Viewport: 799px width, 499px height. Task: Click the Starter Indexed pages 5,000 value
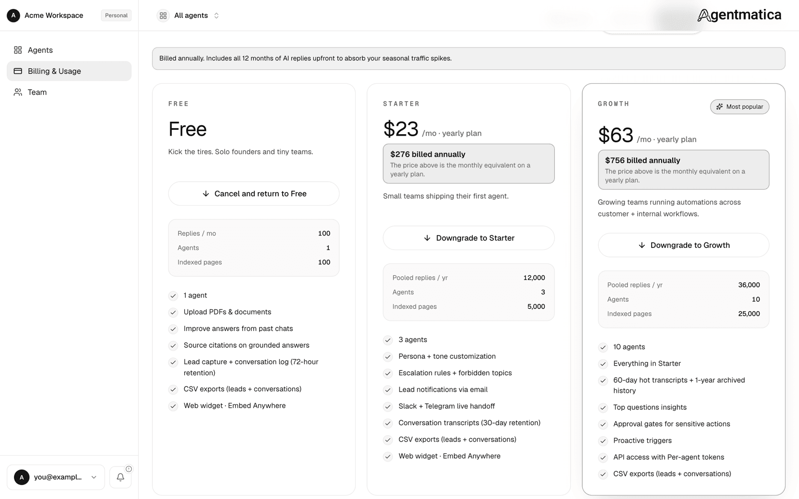pyautogui.click(x=536, y=306)
